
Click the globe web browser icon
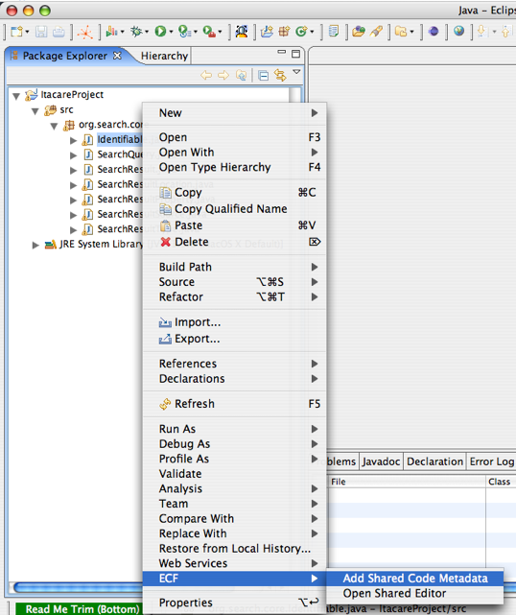click(x=458, y=31)
